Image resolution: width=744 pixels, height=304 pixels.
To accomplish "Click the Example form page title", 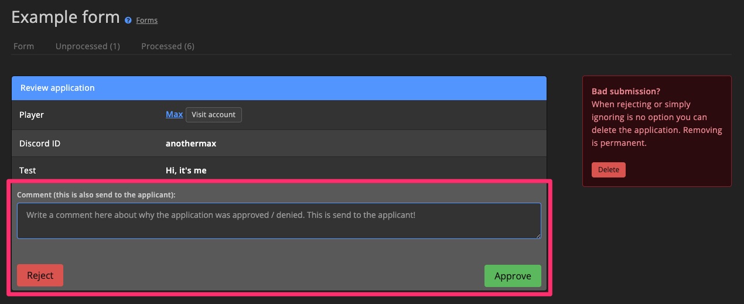I will (65, 18).
